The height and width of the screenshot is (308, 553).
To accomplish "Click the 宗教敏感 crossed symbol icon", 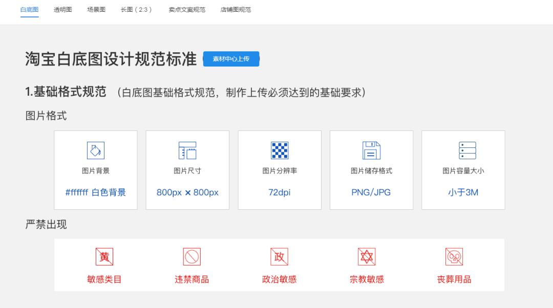I will coord(366,256).
